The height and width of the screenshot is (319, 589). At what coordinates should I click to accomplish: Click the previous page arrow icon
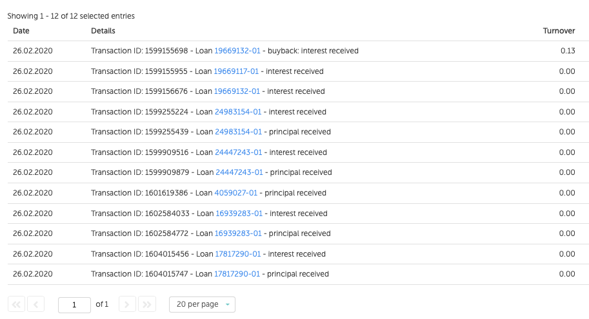(x=36, y=304)
